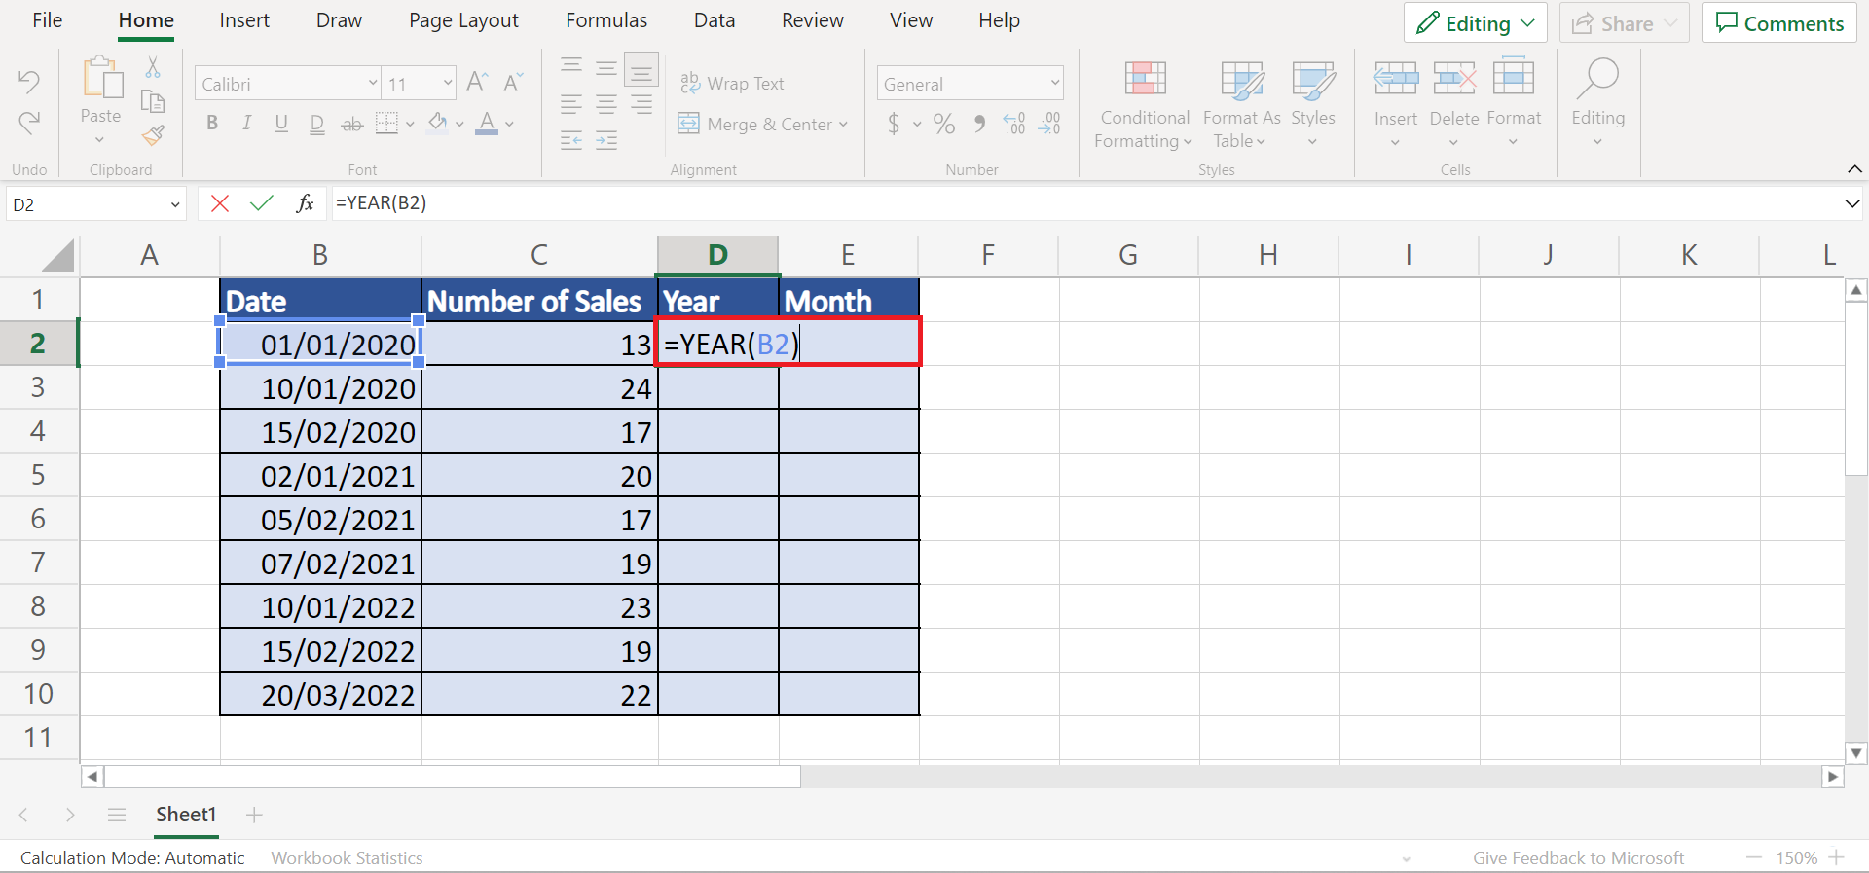Expand the formula bar
The image size is (1869, 873).
pos(1851,204)
